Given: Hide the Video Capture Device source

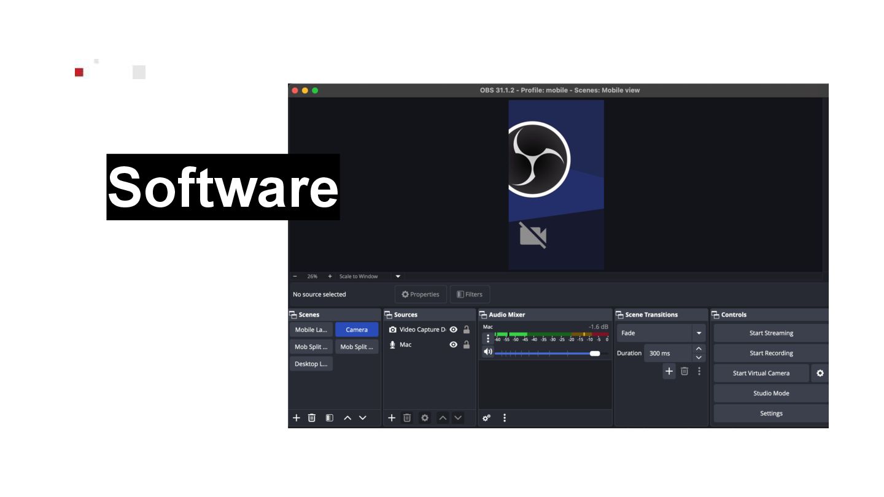Looking at the screenshot, I should pos(454,329).
